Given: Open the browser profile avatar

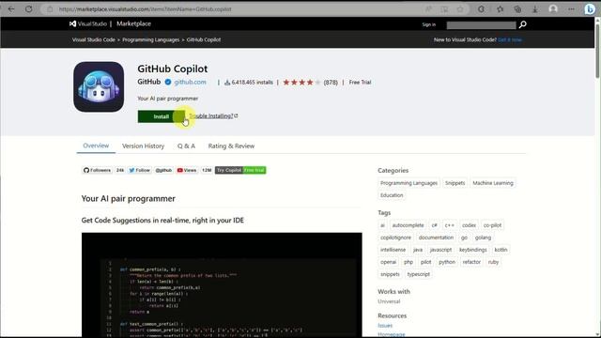Looking at the screenshot, I should click(553, 8).
